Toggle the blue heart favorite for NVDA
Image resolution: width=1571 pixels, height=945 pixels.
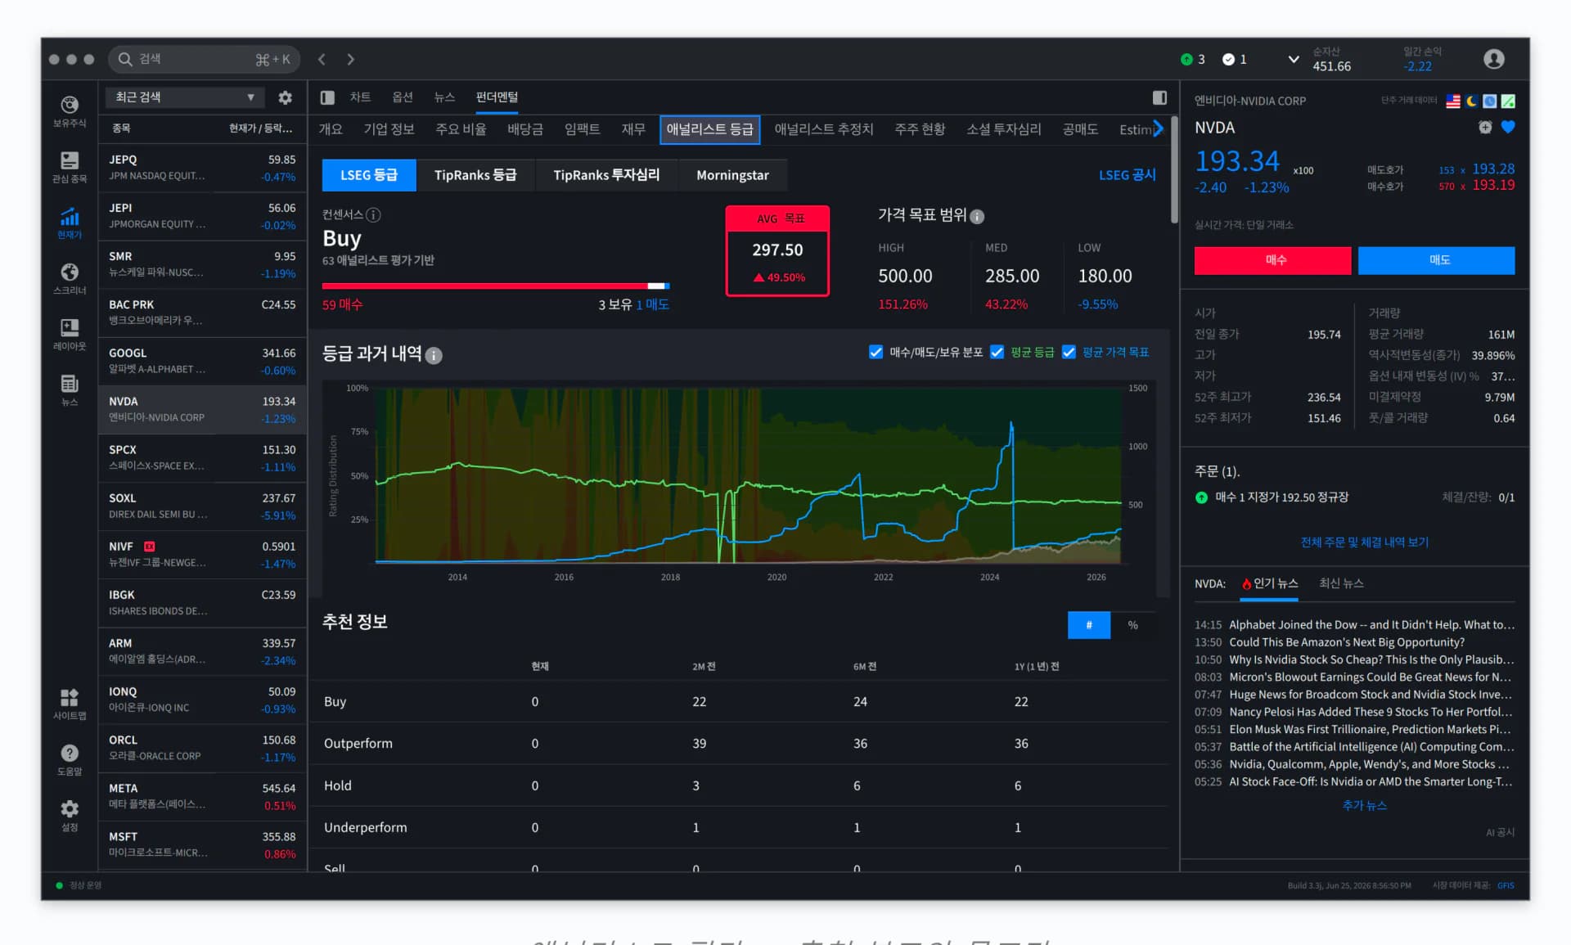tap(1508, 127)
